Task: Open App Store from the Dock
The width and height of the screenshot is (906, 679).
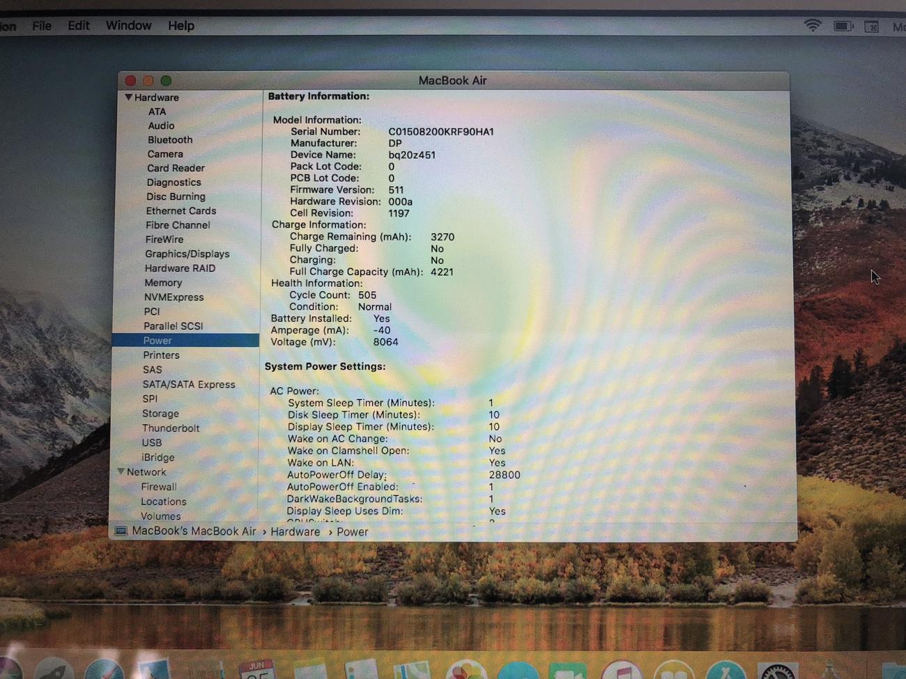Action: click(725, 670)
